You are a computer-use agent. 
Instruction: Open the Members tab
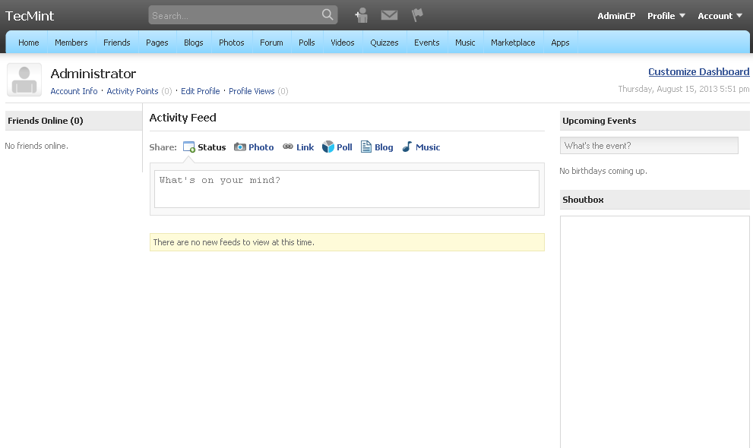(x=71, y=43)
